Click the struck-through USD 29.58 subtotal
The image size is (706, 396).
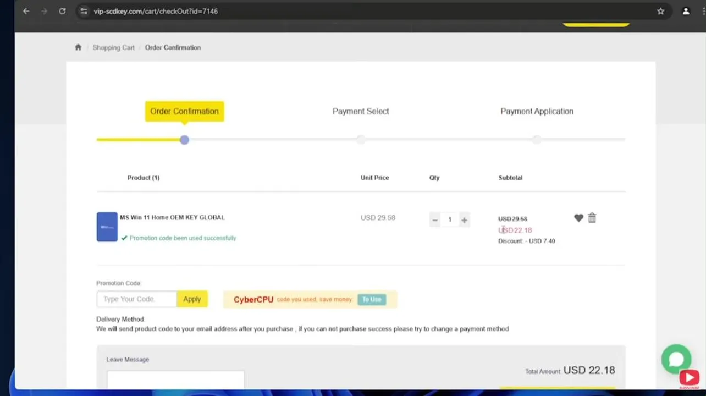click(x=512, y=219)
